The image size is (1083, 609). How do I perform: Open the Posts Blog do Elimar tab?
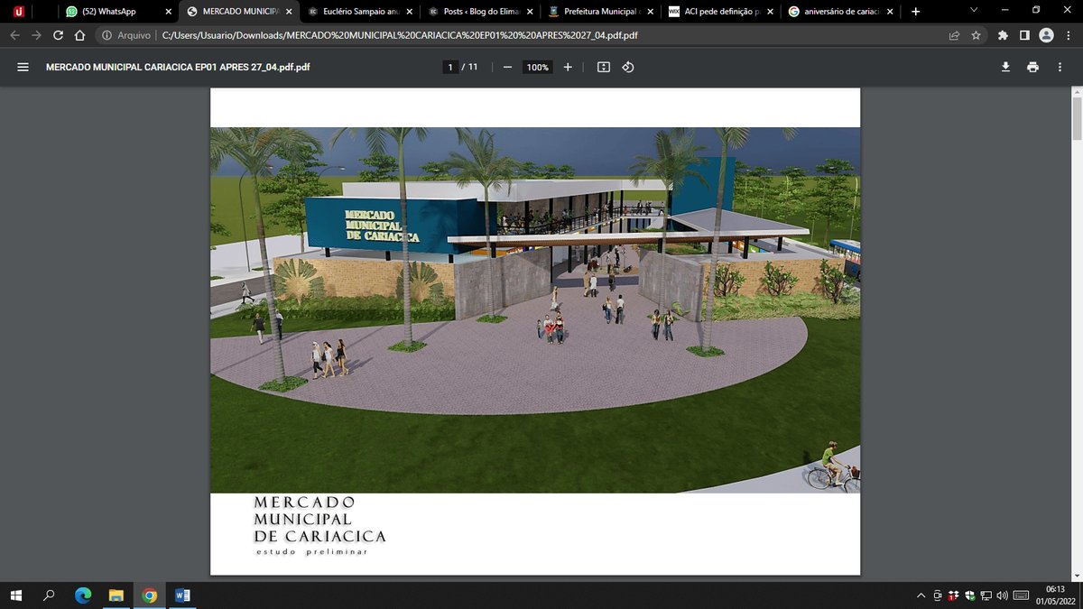(480, 12)
